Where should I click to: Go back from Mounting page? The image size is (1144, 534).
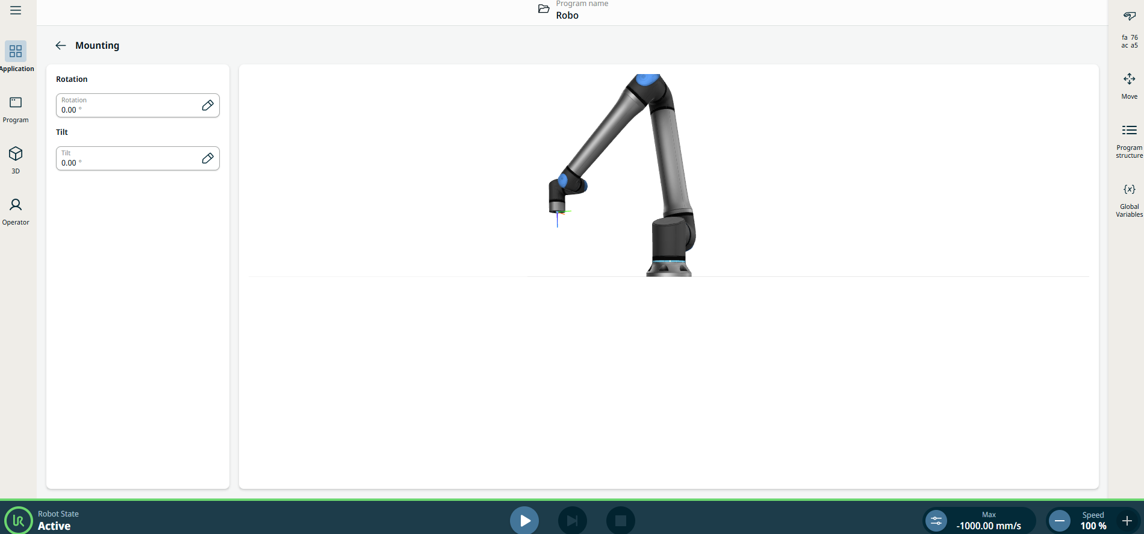pos(61,46)
